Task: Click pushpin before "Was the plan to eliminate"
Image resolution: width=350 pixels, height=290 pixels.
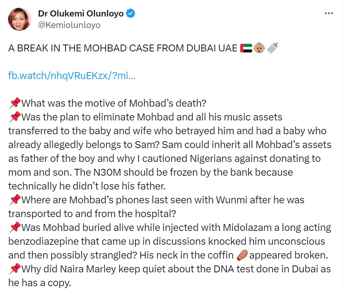Action: [15, 117]
